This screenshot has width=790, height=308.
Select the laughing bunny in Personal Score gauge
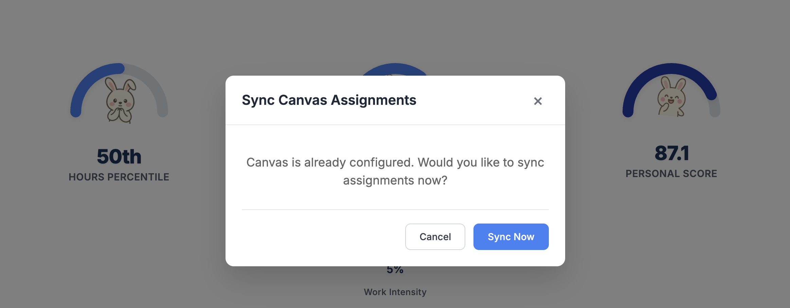[672, 97]
